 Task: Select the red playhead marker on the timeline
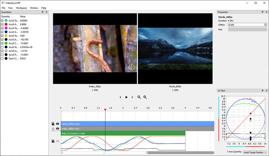(x=105, y=110)
